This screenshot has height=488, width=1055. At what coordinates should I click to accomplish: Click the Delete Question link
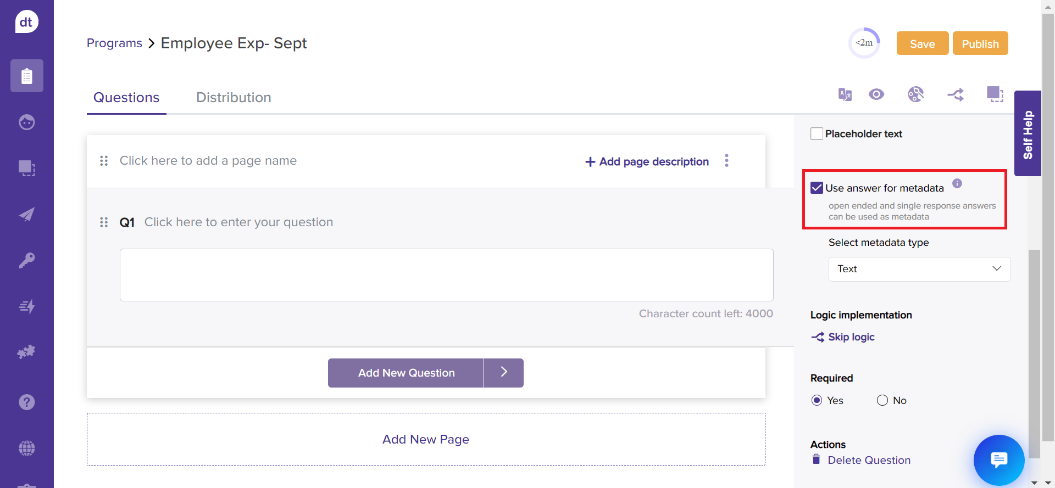[869, 461]
